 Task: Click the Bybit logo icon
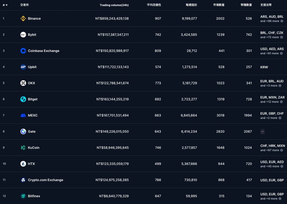click(23, 34)
